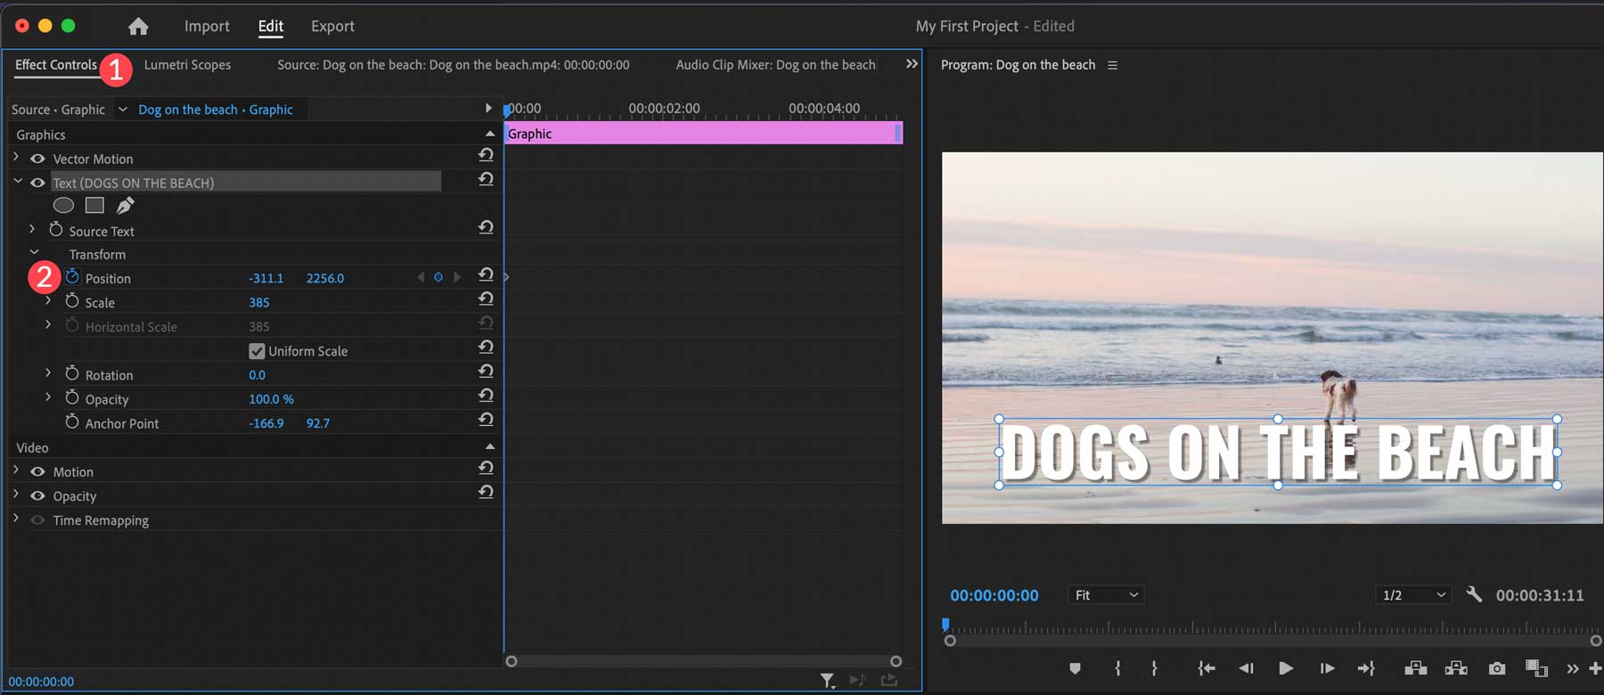
Task: Expand the Motion effect properties
Action: (16, 471)
